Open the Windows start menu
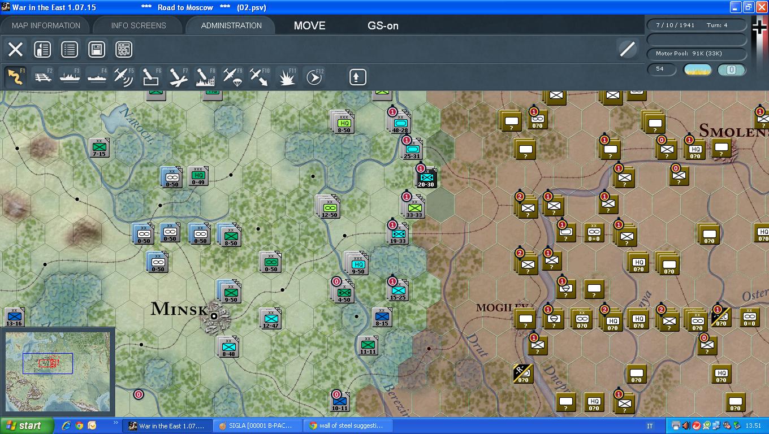Viewport: 769px width, 434px height. [x=27, y=426]
